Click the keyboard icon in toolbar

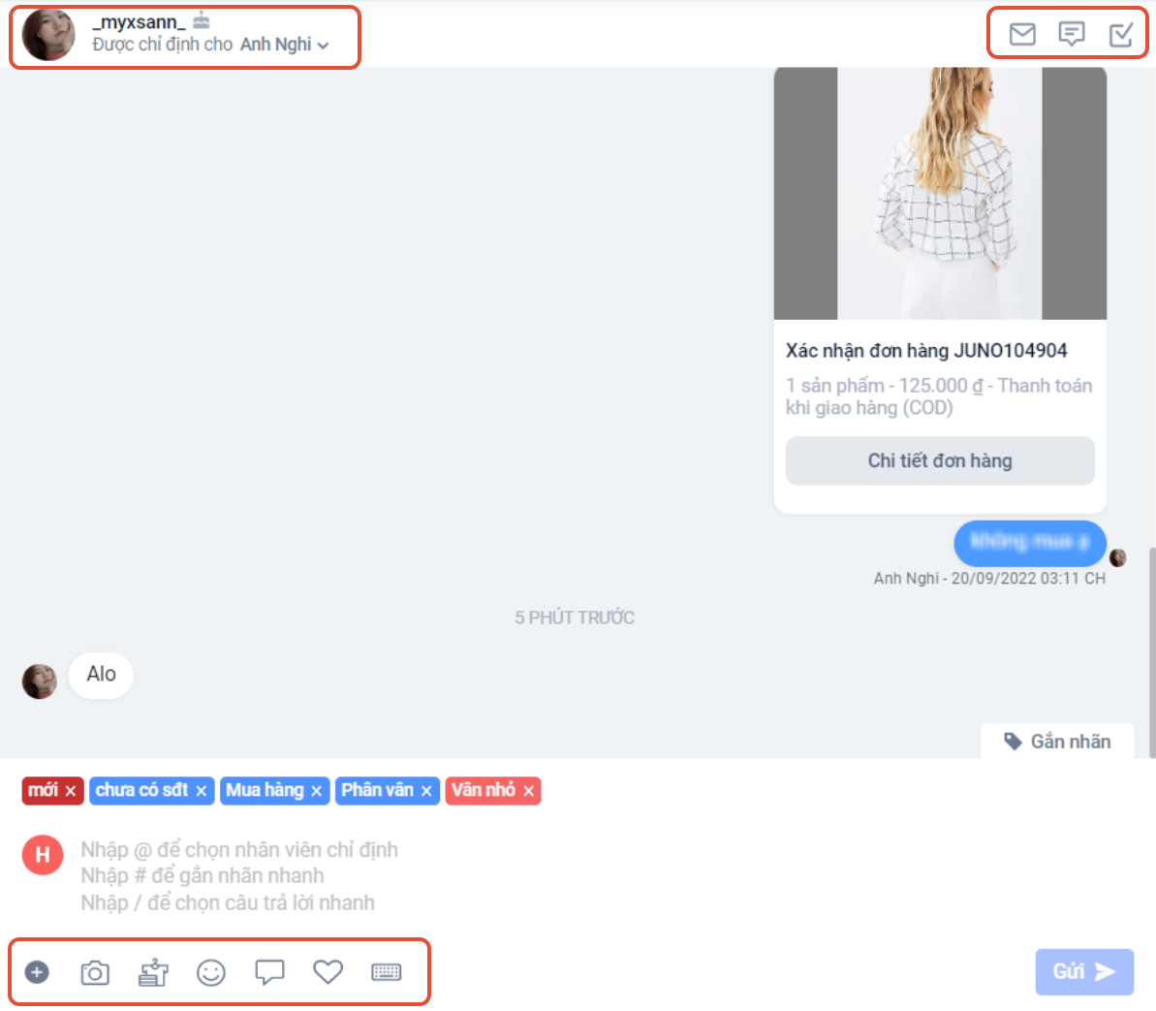click(386, 972)
